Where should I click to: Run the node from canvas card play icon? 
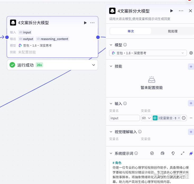coord(85,23)
